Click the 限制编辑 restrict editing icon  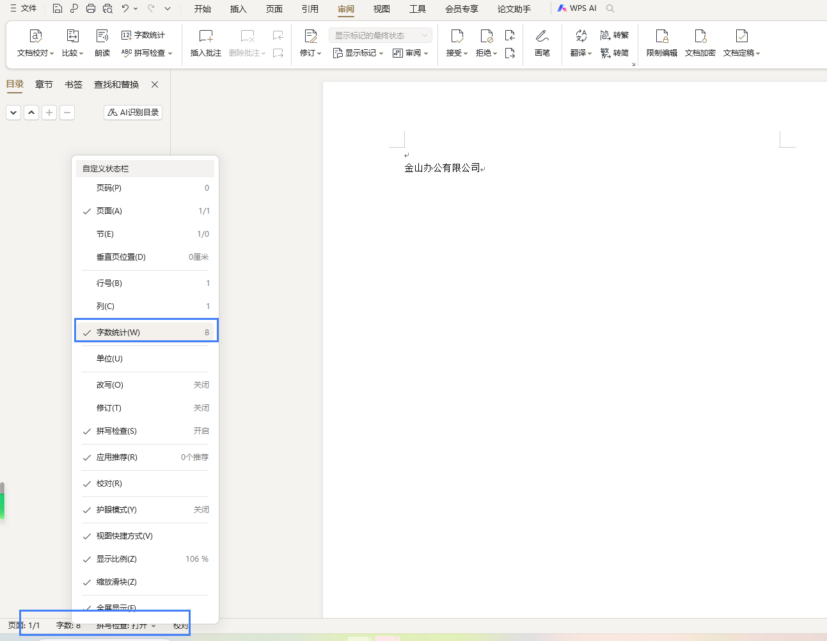[x=662, y=36]
